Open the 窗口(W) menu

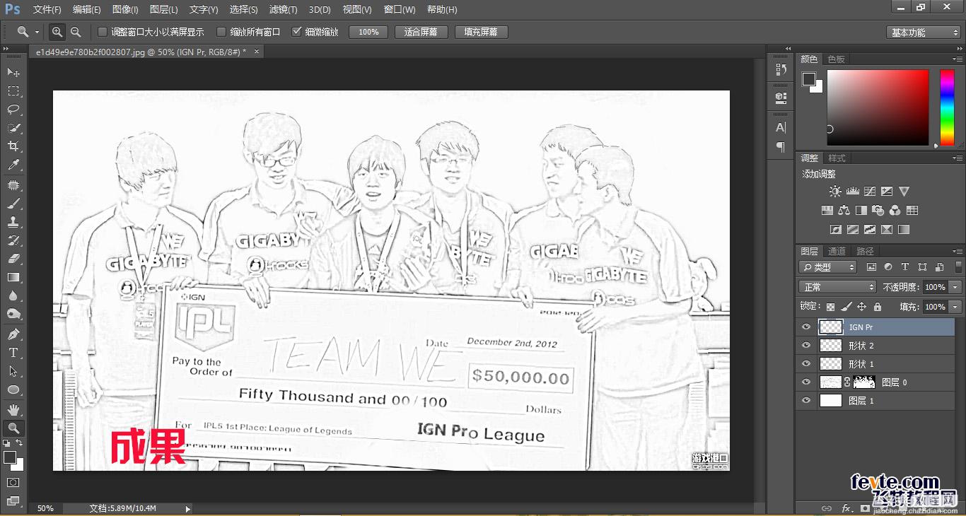400,10
